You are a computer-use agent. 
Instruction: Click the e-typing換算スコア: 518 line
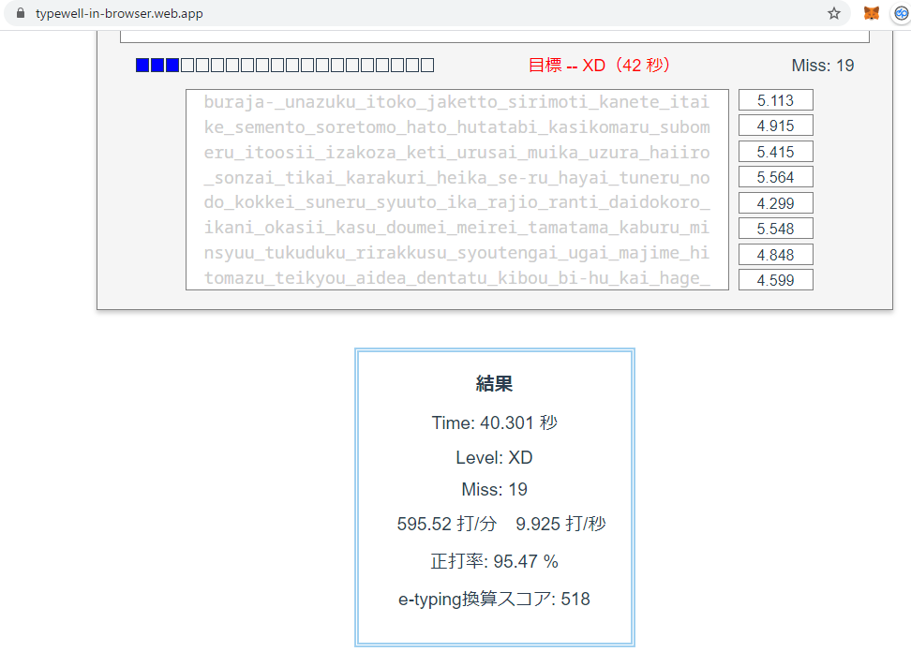click(495, 599)
